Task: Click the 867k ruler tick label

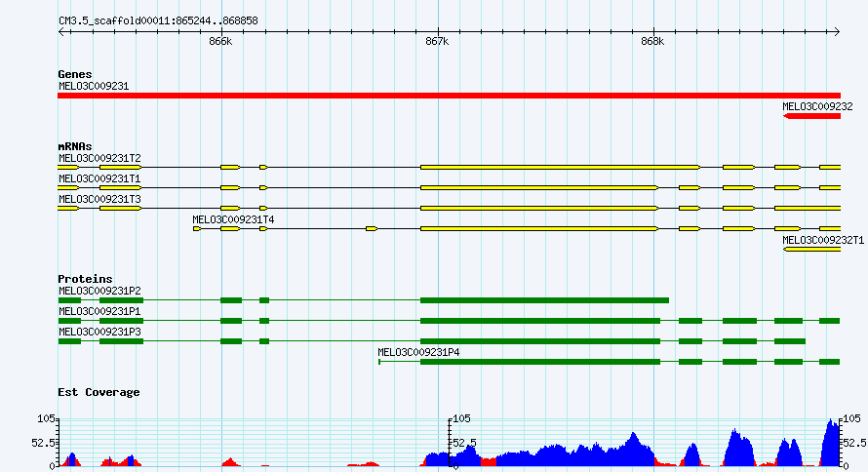Action: [437, 42]
